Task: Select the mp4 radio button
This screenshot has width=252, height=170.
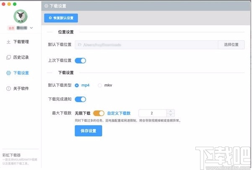Action: pyautogui.click(x=77, y=85)
